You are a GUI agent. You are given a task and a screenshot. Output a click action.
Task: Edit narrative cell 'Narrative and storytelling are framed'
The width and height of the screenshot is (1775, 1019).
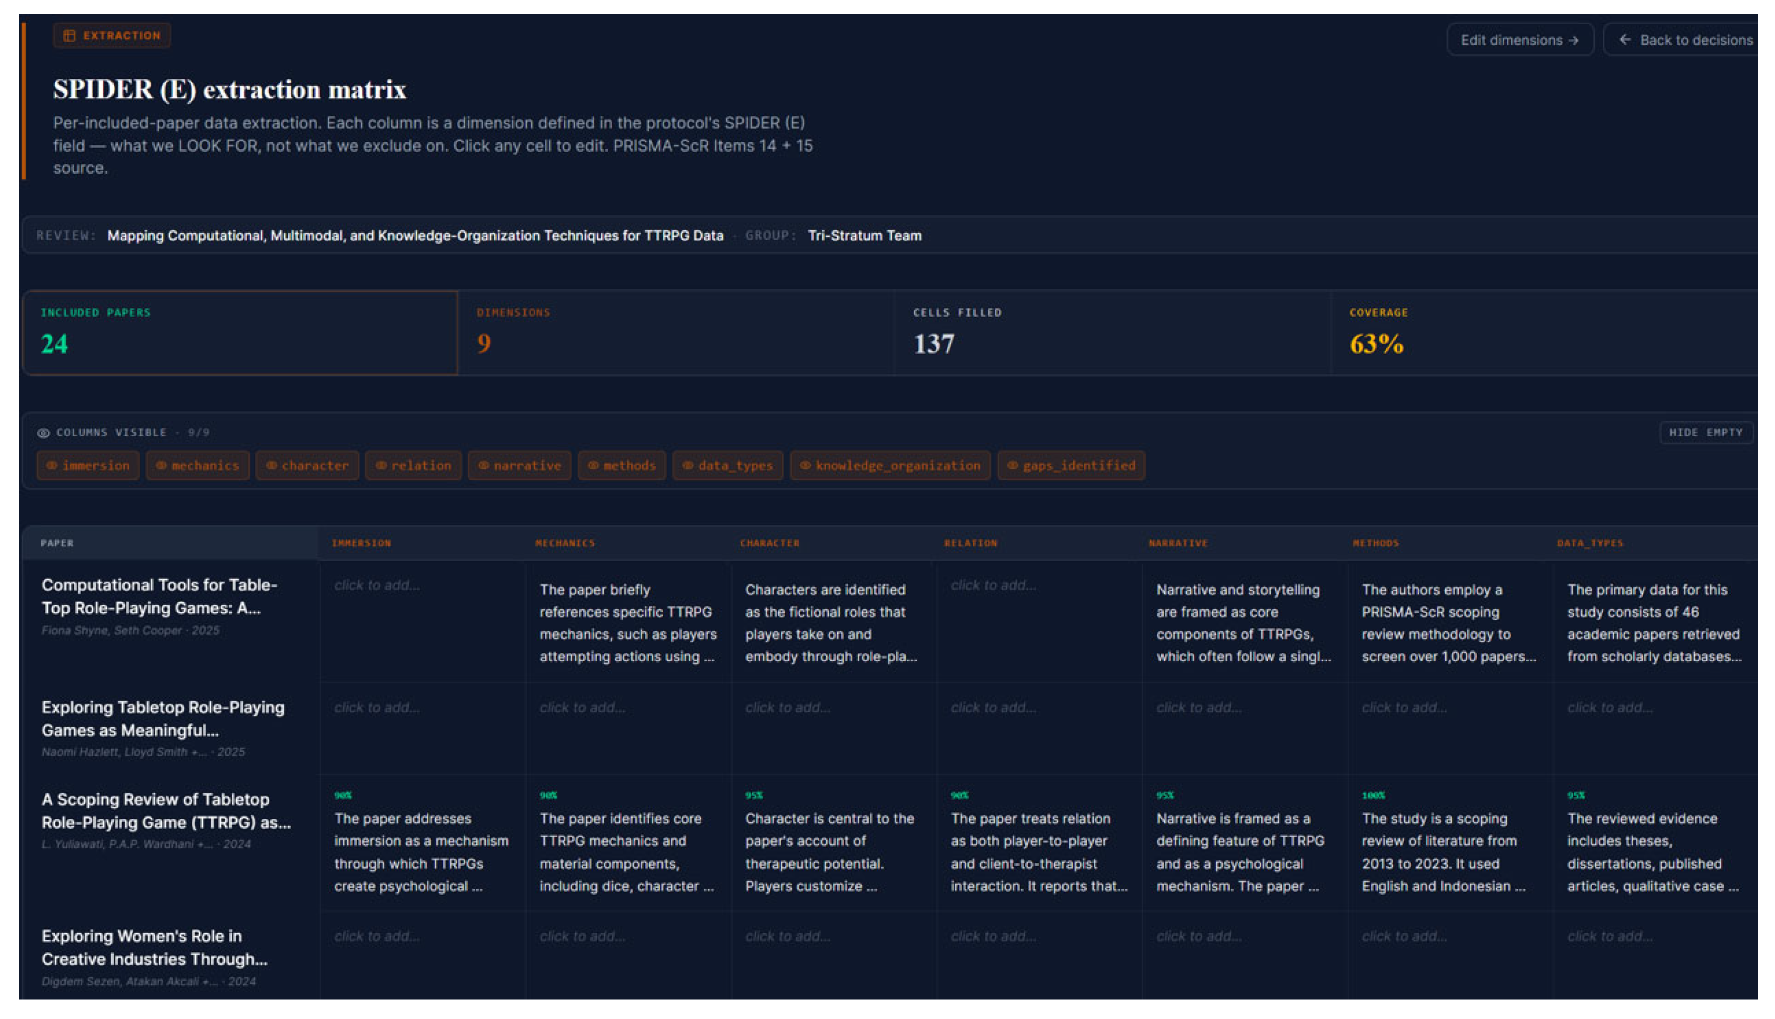pos(1243,623)
